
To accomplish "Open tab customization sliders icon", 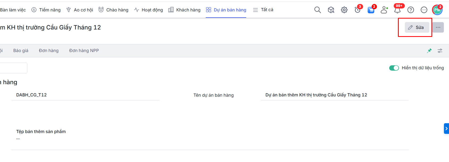I will coord(440,50).
